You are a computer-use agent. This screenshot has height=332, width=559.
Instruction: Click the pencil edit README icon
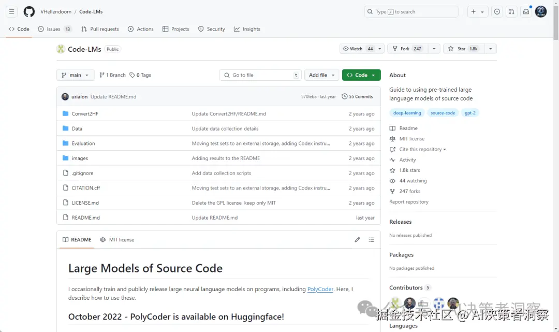pos(357,240)
